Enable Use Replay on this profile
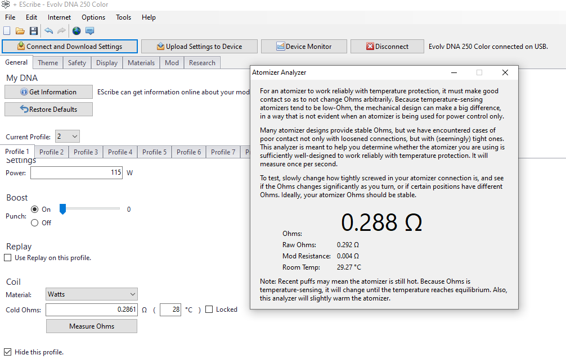 [8, 258]
